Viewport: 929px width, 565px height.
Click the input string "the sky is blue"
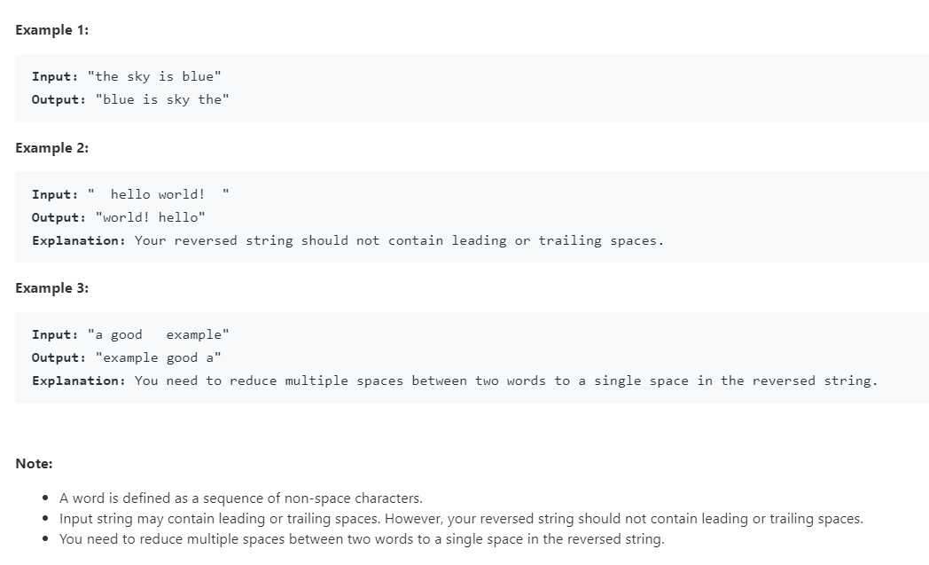(x=154, y=76)
